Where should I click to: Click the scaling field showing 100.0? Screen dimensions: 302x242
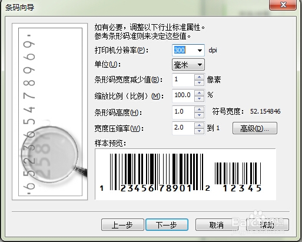click(183, 96)
